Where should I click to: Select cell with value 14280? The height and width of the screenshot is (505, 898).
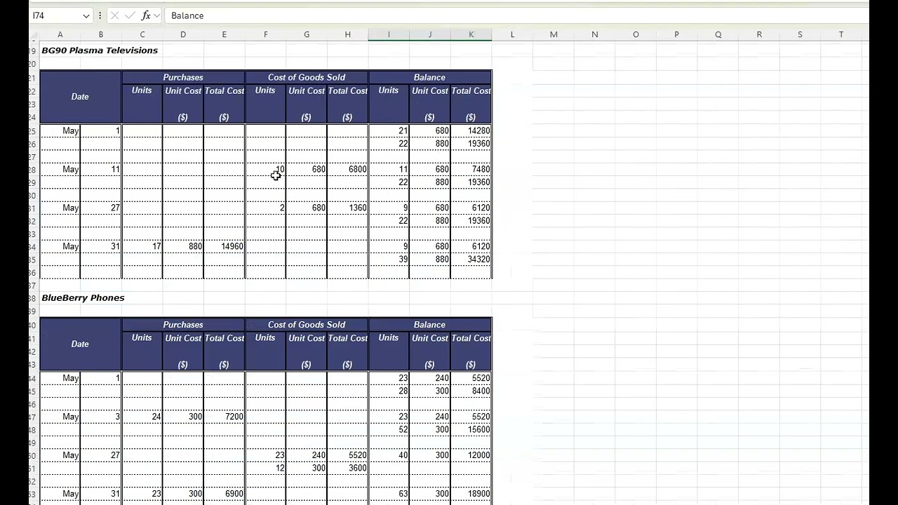tap(471, 131)
